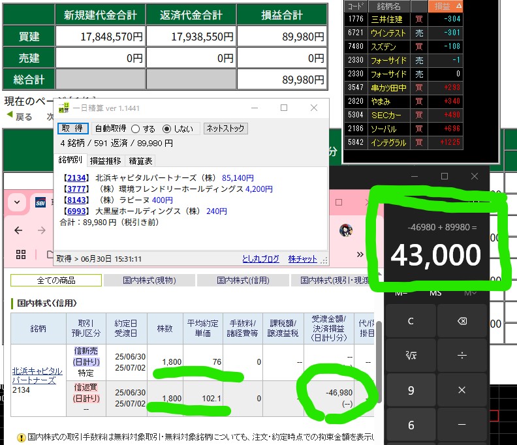The height and width of the screenshot is (445, 517).
Task: Sort by the 損益 column header
Action: (x=445, y=6)
